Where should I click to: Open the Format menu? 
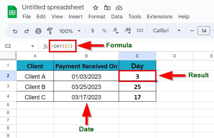click(x=97, y=16)
